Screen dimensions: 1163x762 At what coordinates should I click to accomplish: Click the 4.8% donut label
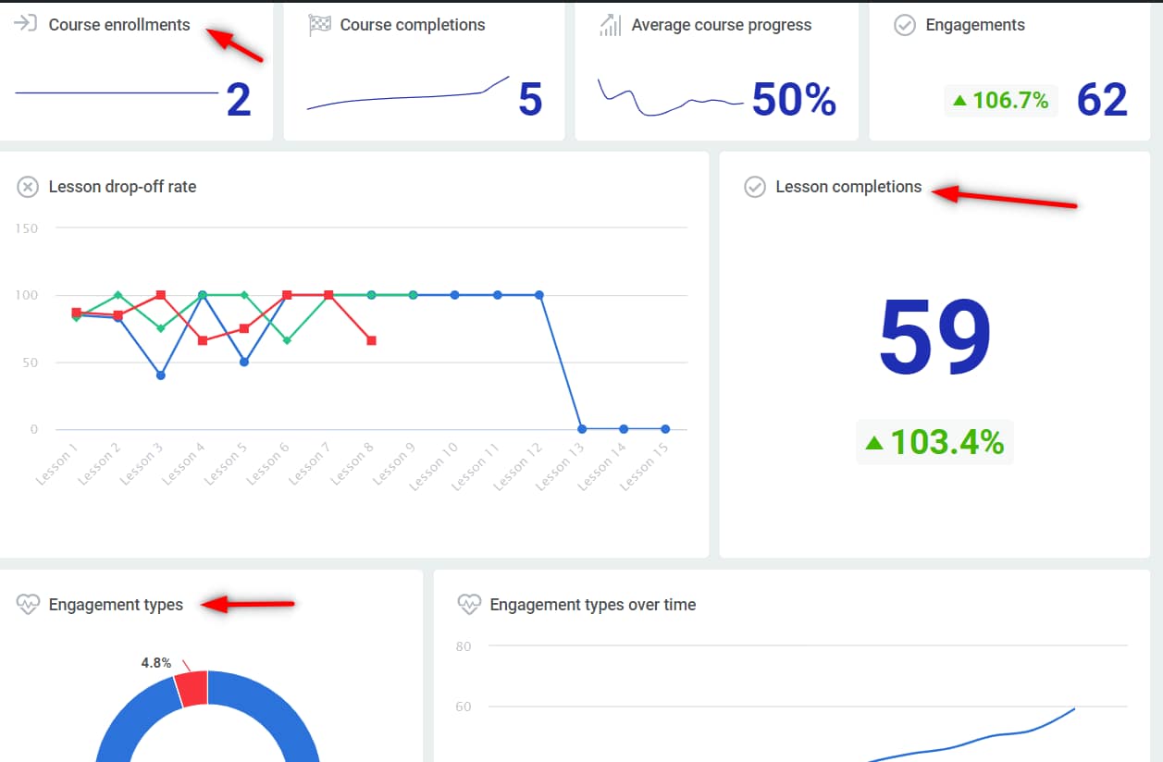[156, 662]
